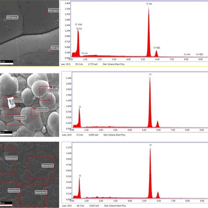Select Selected Area 4 in the dark textured image
The width and height of the screenshot is (208, 208).
pos(14,190)
